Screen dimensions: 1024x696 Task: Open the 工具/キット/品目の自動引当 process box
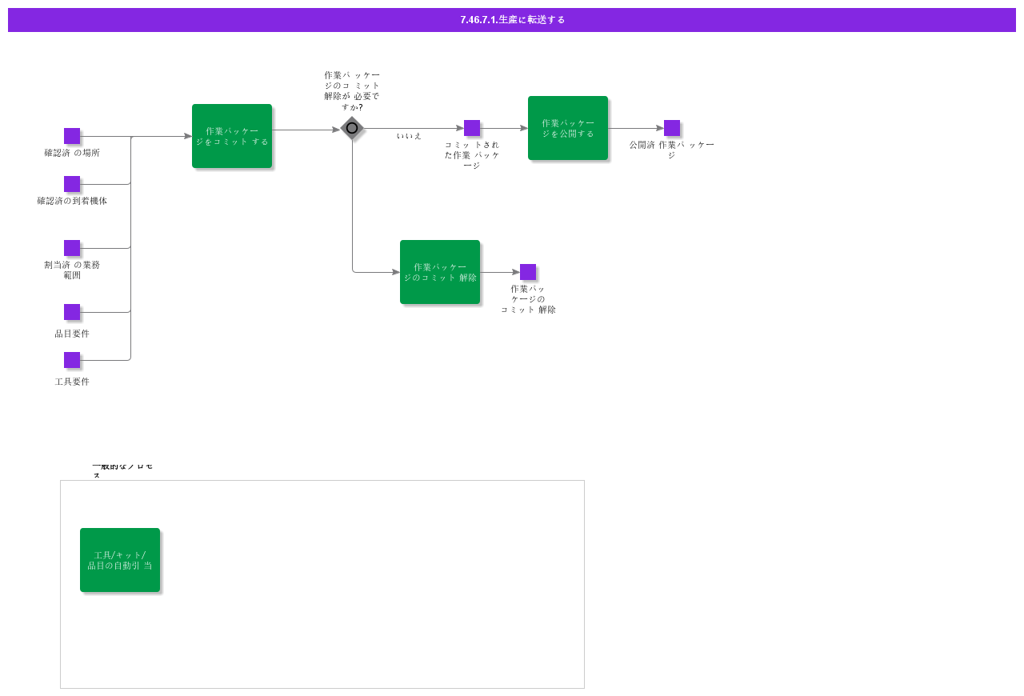pyautogui.click(x=120, y=560)
